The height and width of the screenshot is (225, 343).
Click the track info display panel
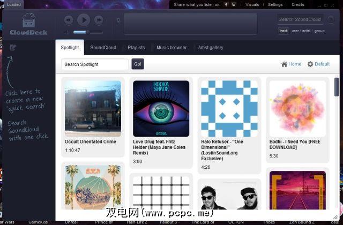click(191, 24)
